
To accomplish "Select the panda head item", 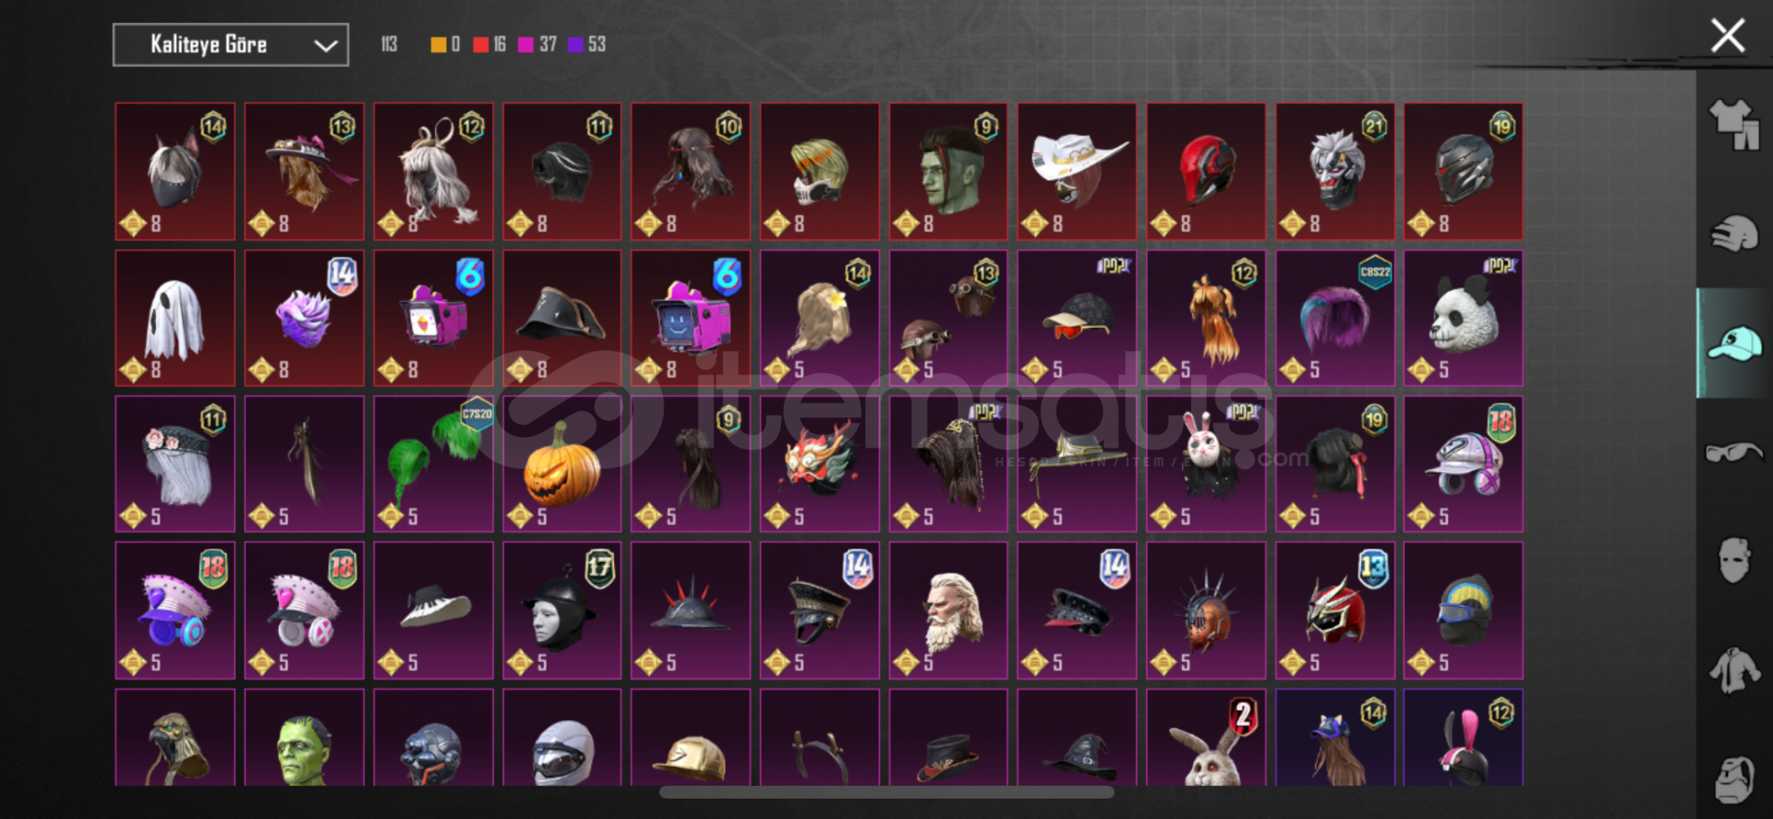I will click(x=1464, y=318).
